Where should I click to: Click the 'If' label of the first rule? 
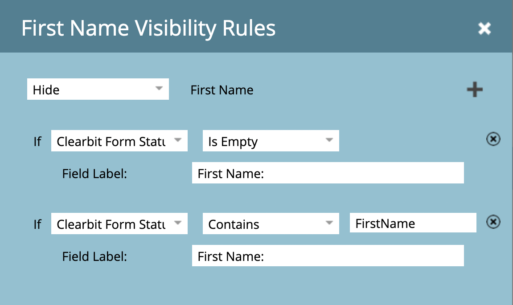click(37, 142)
